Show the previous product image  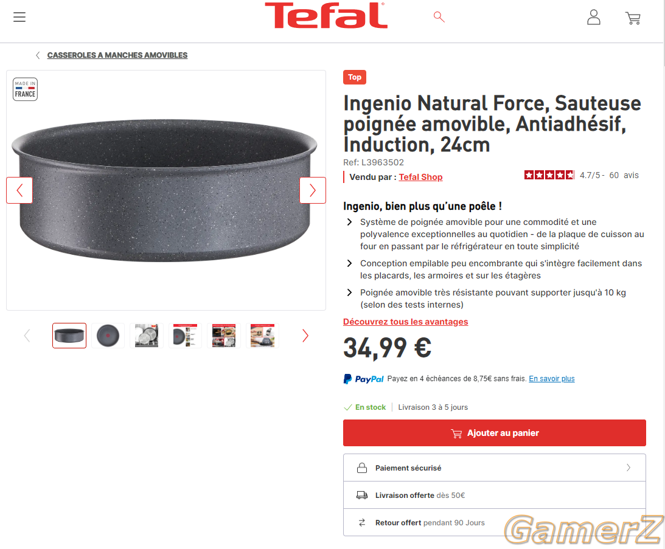(19, 190)
